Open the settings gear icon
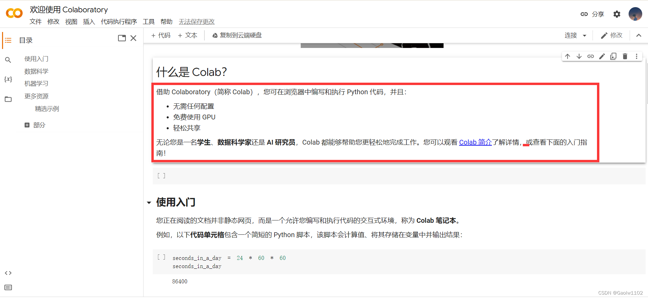The image size is (648, 298). coord(617,14)
